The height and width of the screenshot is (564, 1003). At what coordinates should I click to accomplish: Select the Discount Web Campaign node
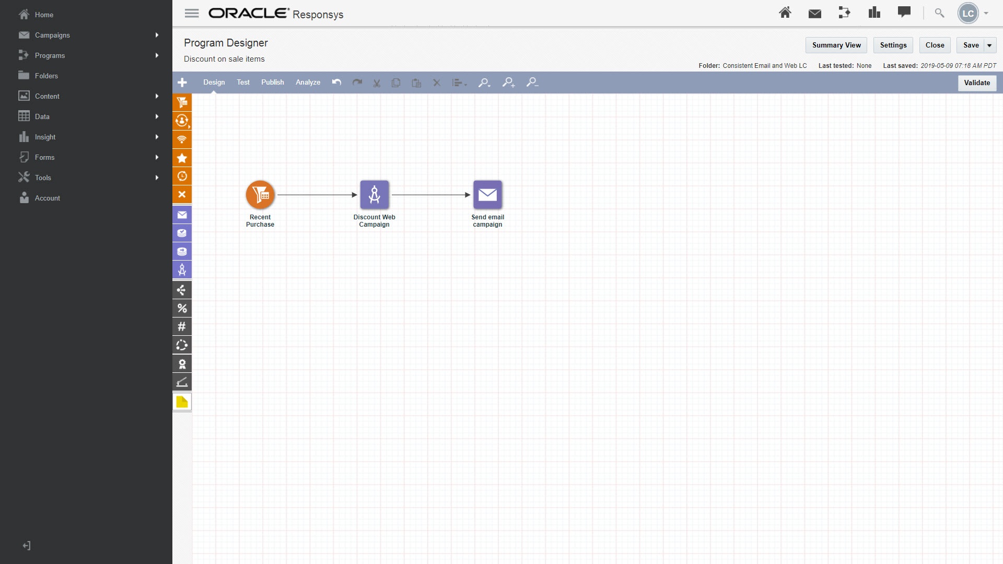click(x=374, y=195)
